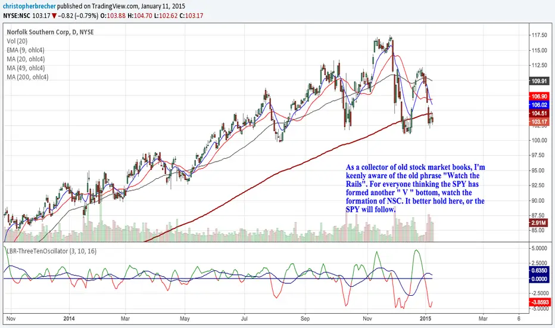
Task: Click the NYSE:NSC ticker symbol
Action: point(17,16)
